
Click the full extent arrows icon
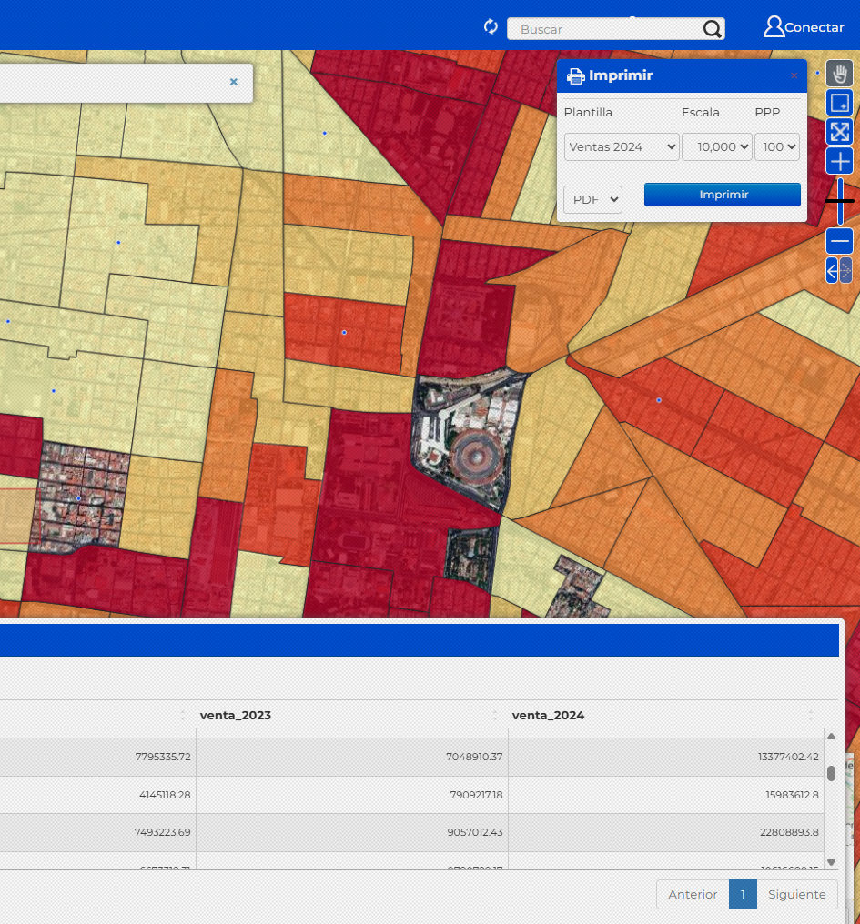[839, 132]
